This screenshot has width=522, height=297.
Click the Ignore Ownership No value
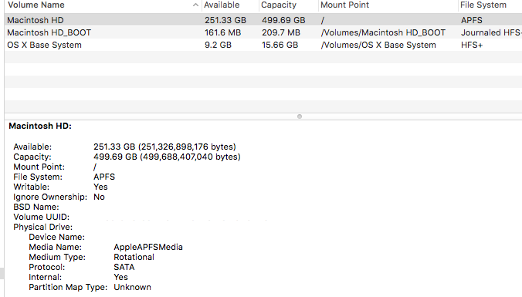pos(99,197)
